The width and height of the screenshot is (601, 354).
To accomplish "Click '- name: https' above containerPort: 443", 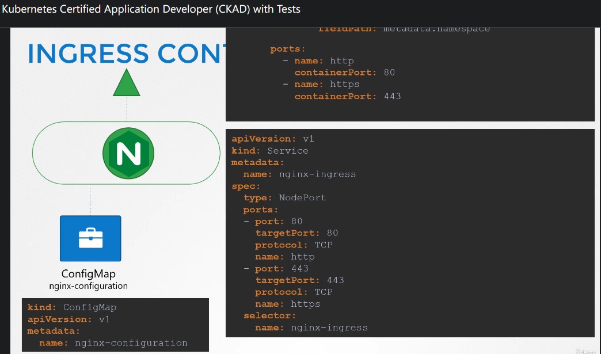I will click(321, 84).
